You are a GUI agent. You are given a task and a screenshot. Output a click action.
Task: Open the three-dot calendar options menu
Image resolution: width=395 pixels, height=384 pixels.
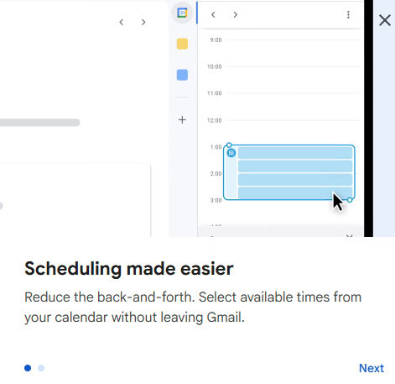click(x=348, y=14)
